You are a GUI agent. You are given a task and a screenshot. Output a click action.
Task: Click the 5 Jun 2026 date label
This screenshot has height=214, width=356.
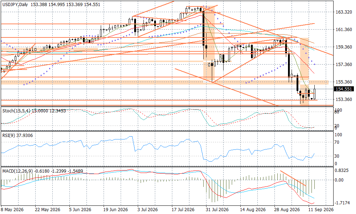(80, 209)
